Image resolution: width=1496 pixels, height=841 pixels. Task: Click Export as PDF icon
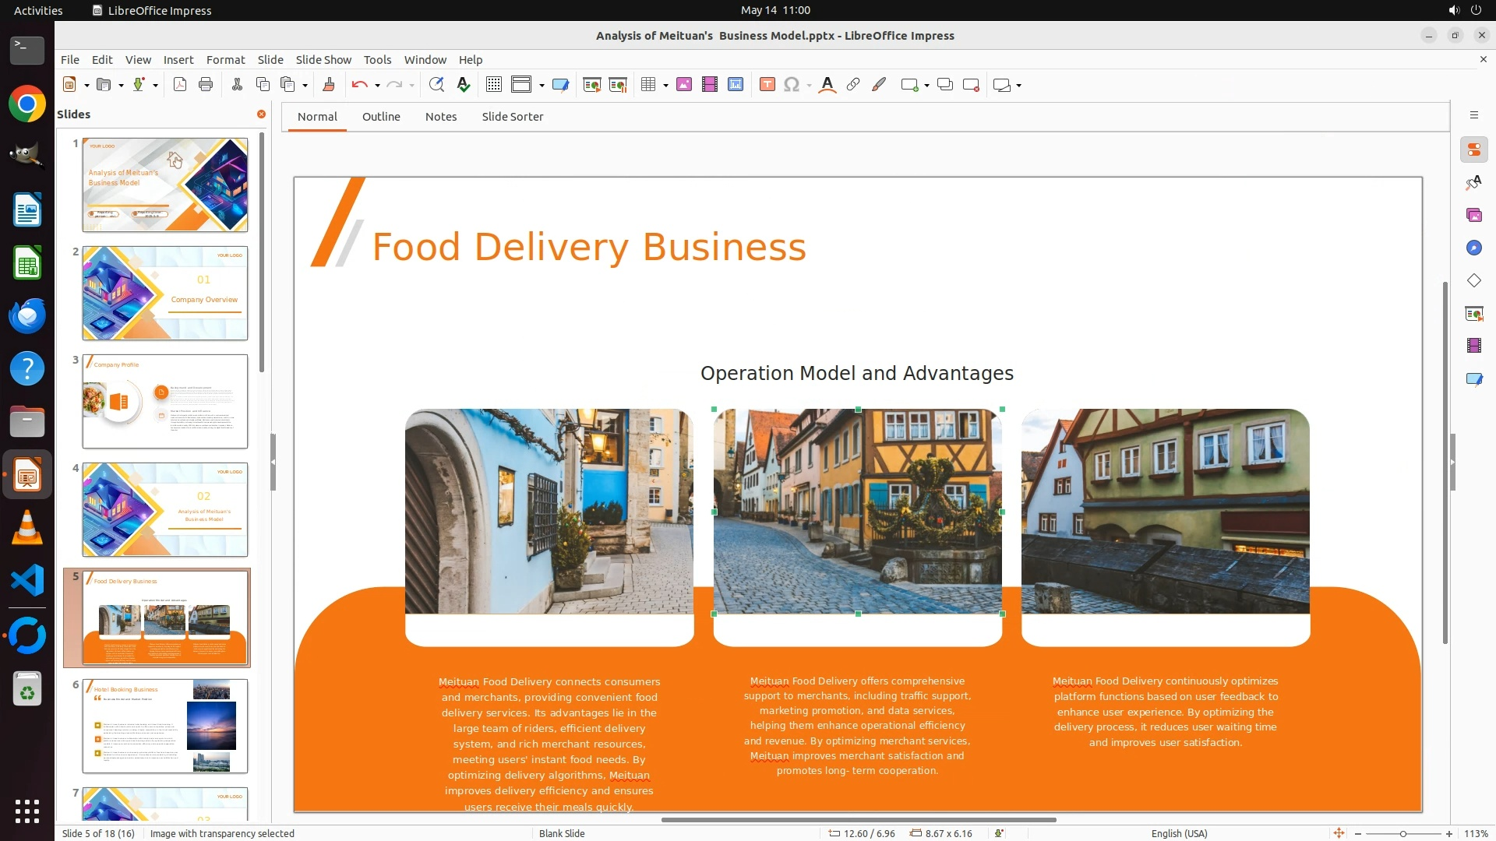pos(180,85)
